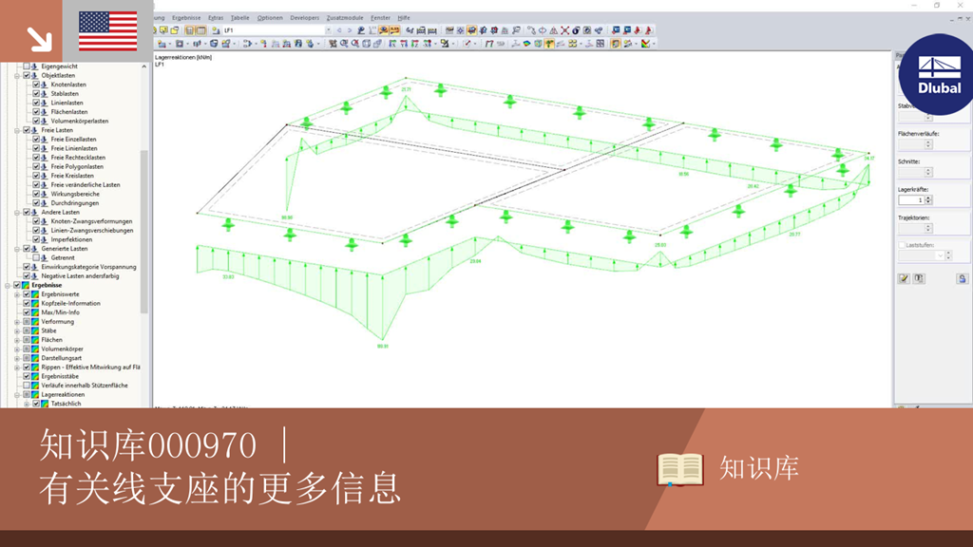This screenshot has width=973, height=547.
Task: Click the zoom magnifier icon in second toolbar
Action: pos(344,44)
